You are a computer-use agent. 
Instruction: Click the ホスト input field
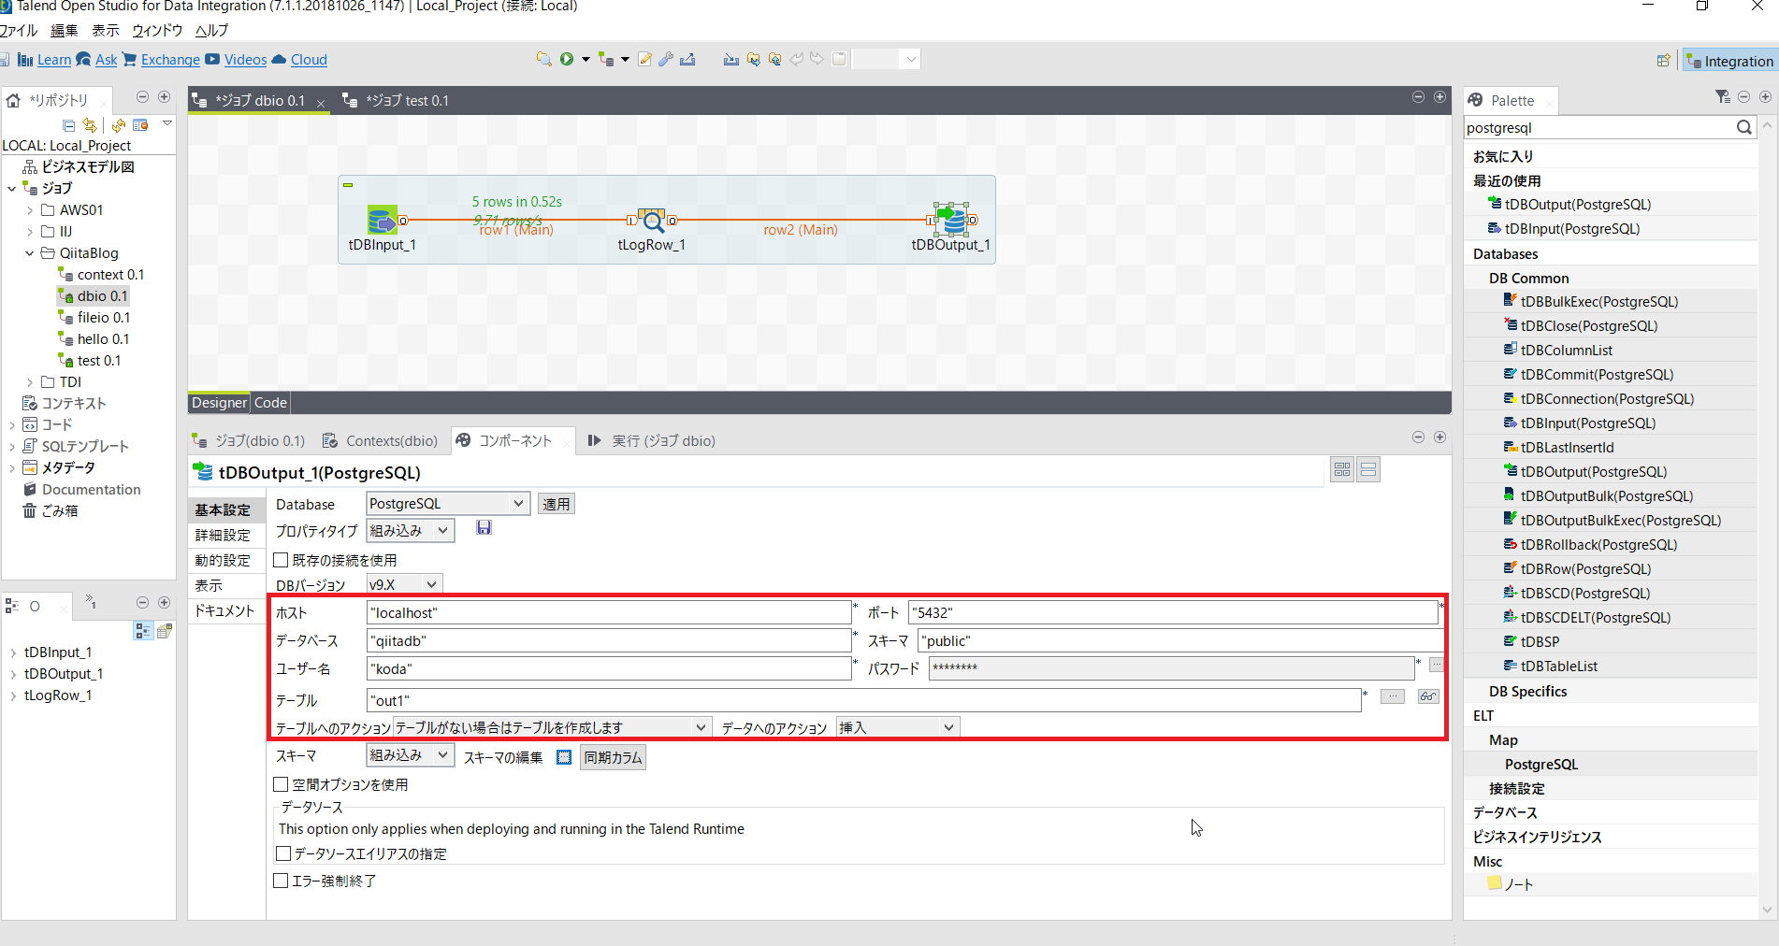[x=609, y=612]
